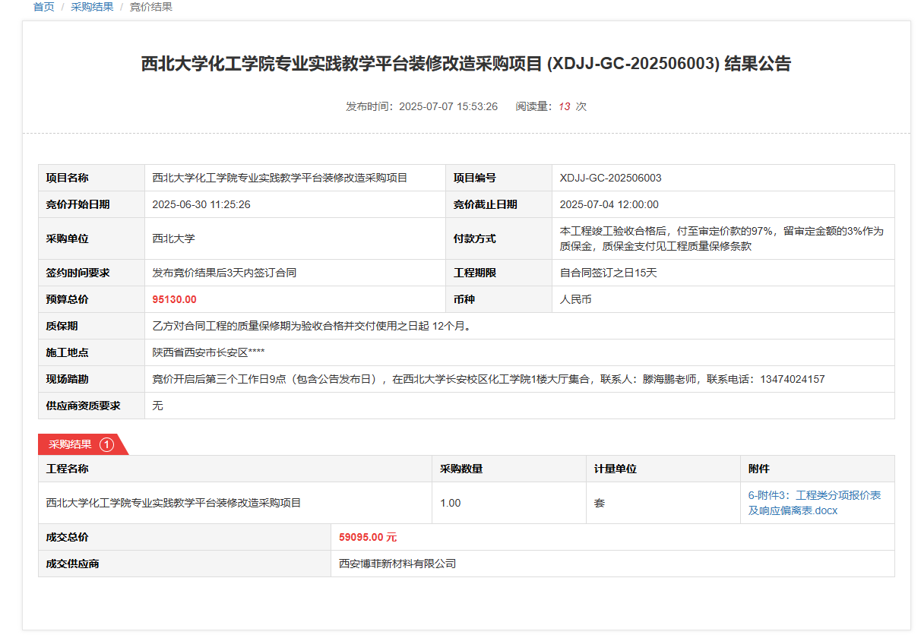The width and height of the screenshot is (921, 638).
Task: Click the 首页 breadcrumb link
Action: pyautogui.click(x=43, y=7)
